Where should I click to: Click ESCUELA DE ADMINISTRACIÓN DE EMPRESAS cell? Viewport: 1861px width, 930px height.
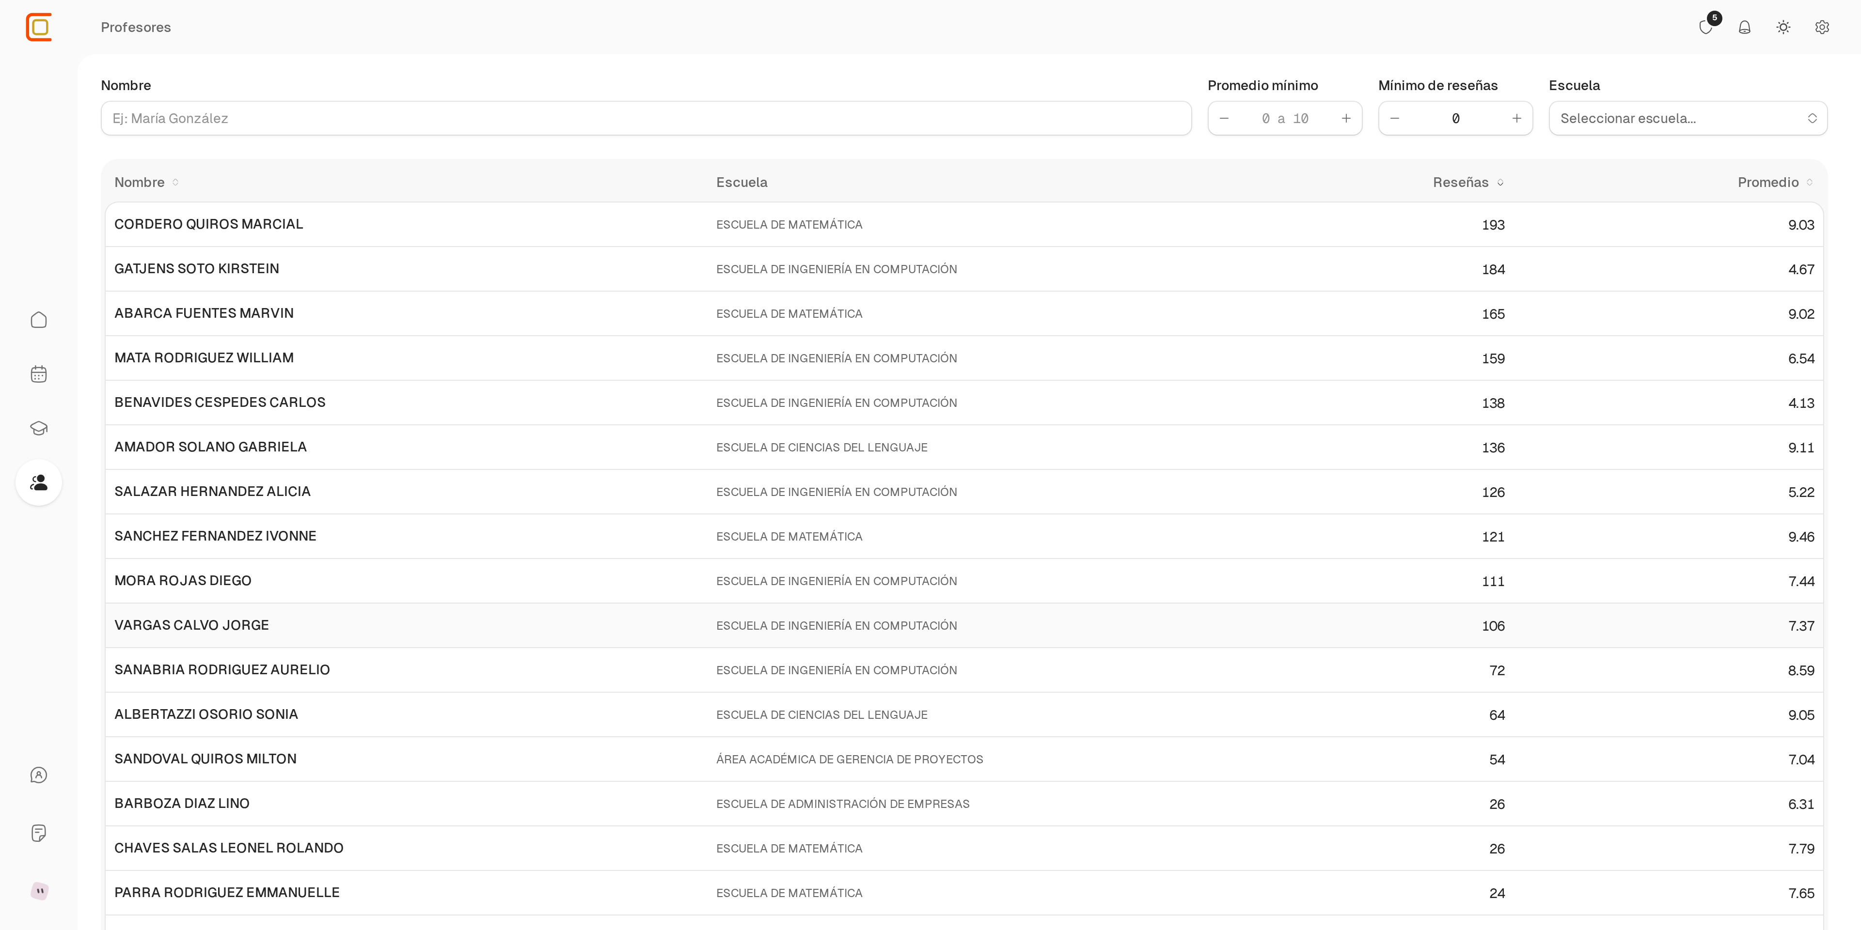(842, 805)
